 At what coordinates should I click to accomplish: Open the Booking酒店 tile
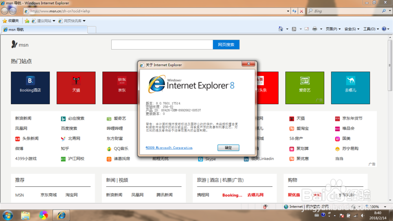tap(30, 88)
